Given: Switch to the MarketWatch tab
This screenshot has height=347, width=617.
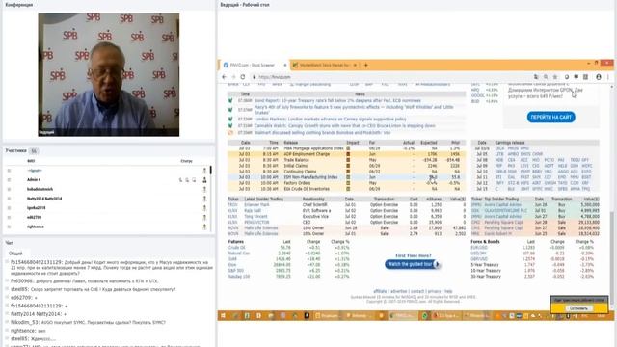Looking at the screenshot, I should [x=324, y=65].
